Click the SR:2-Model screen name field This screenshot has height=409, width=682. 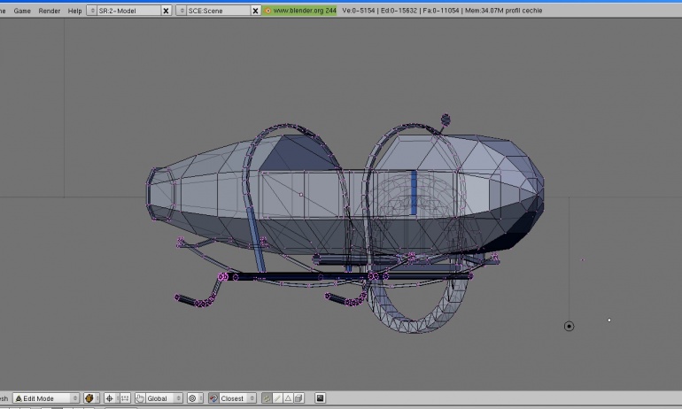(128, 11)
